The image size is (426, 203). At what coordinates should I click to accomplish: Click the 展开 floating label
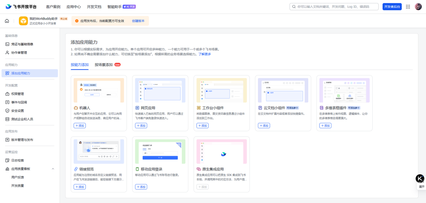[422, 187]
